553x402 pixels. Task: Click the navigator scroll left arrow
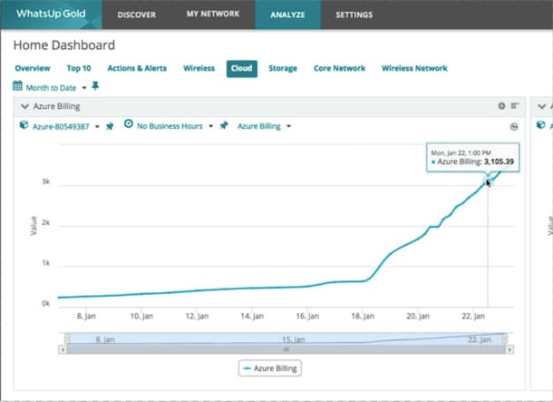click(63, 349)
